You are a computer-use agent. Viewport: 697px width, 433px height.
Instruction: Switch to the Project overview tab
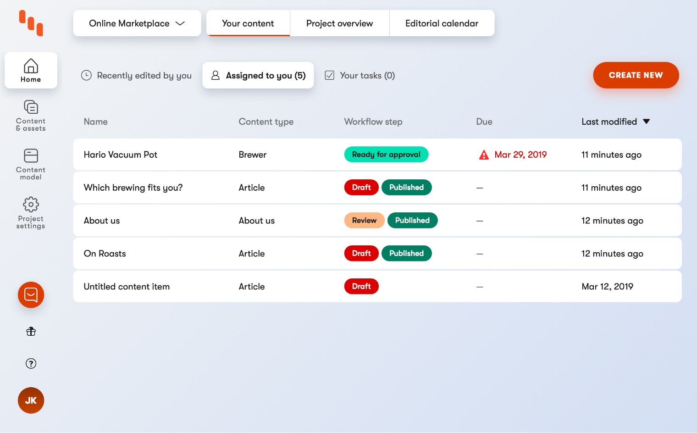pyautogui.click(x=339, y=23)
